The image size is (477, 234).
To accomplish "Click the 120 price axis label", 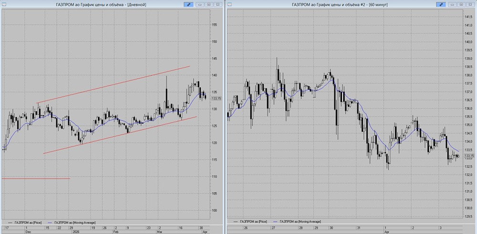I will coord(215,143).
